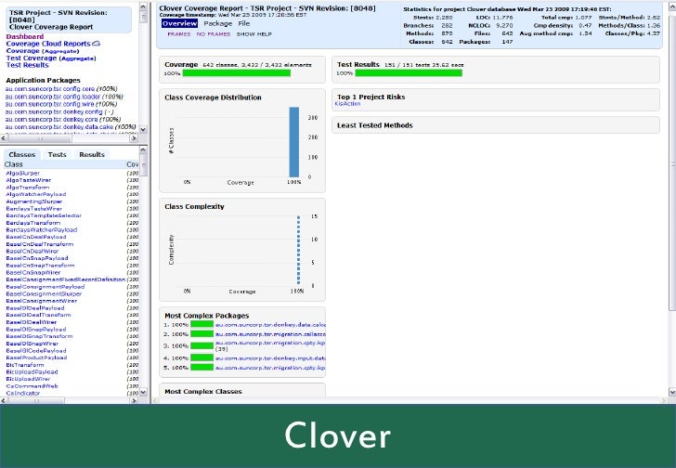This screenshot has height=468, width=676.
Task: Click scroll down arrow in packages pane
Action: (x=144, y=129)
